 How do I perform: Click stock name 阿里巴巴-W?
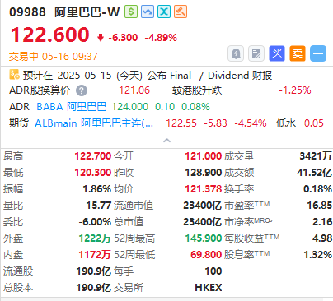(x=87, y=12)
